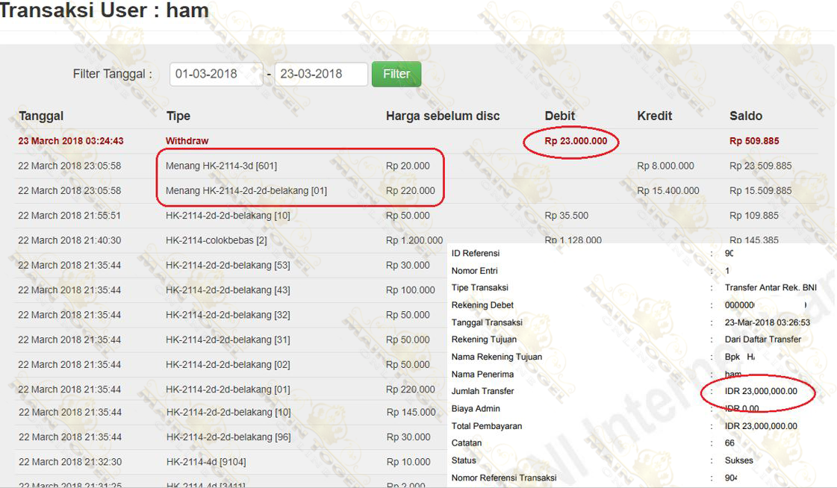Image resolution: width=837 pixels, height=488 pixels.
Task: Select the red Withdraw transaction type
Action: tap(187, 141)
